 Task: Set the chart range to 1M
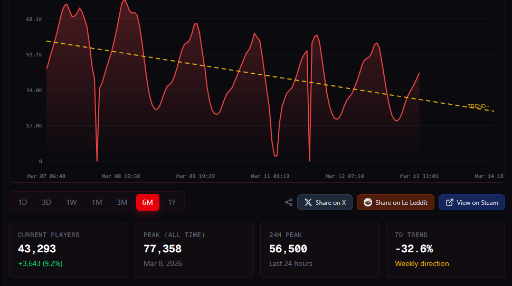tap(97, 202)
